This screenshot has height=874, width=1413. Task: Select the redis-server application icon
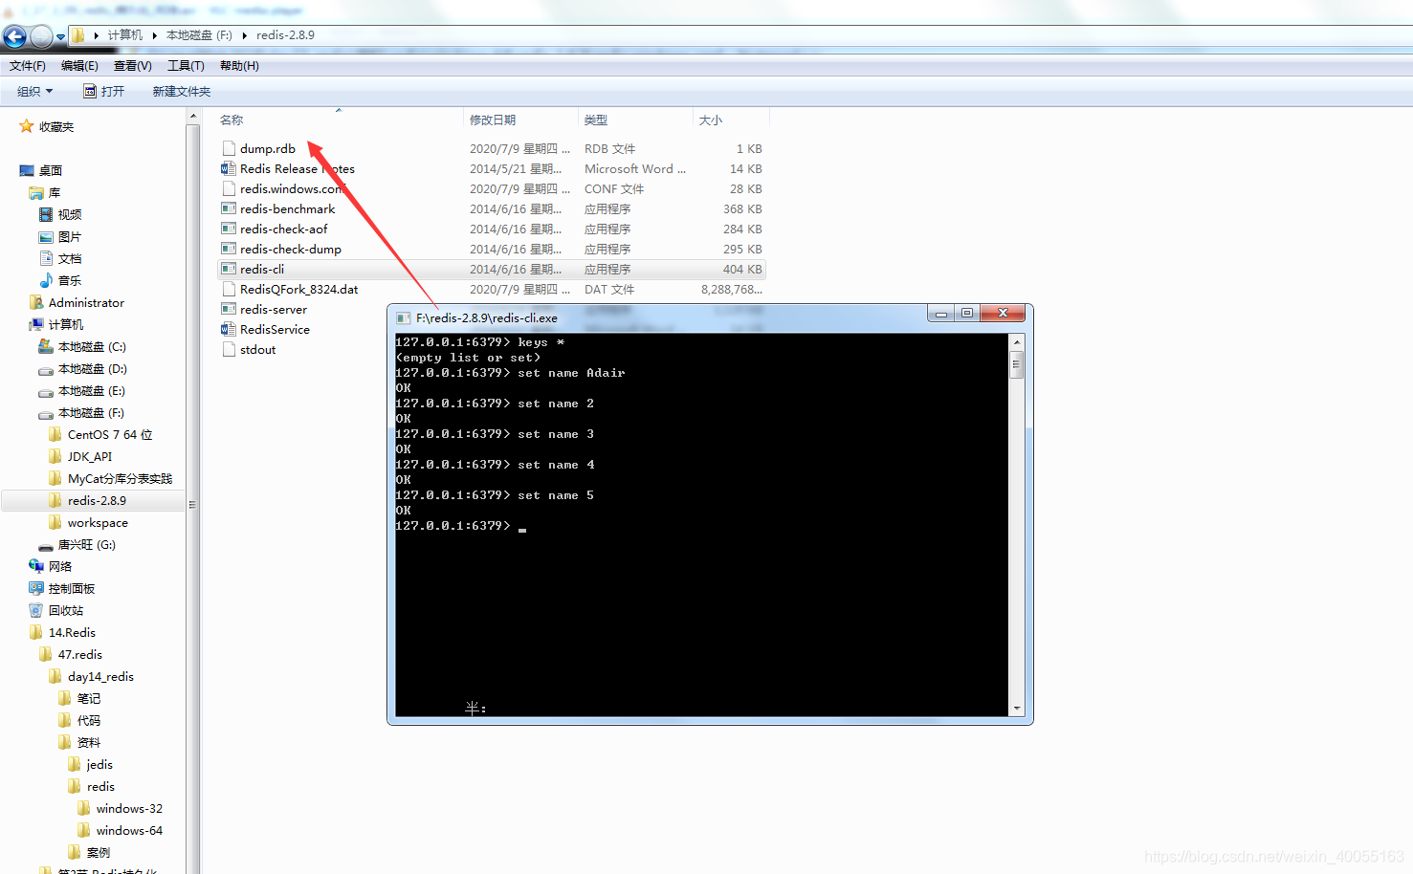pos(229,309)
